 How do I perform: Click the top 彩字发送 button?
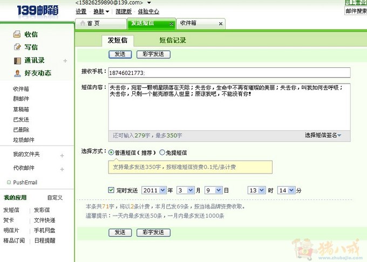coord(153,54)
